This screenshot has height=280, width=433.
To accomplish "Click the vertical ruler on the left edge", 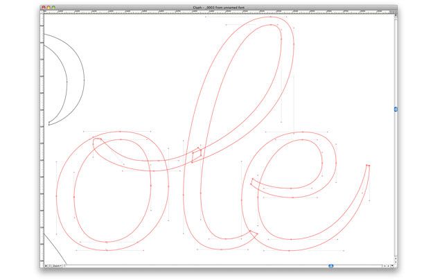I will 42,139.
